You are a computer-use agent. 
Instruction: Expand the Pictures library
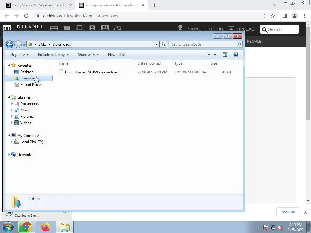[x=12, y=116]
